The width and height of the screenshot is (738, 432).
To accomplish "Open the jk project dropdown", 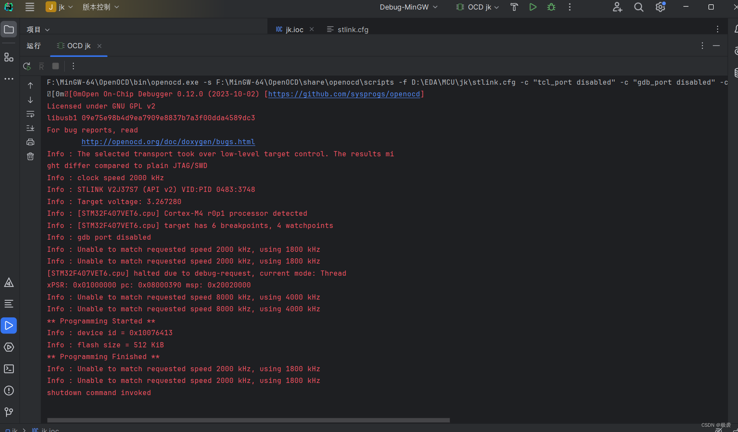I will point(59,7).
